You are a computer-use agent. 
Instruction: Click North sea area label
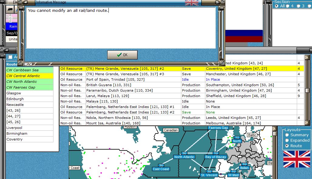[237, 141]
